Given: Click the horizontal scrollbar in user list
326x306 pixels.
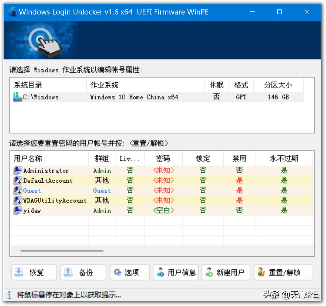Looking at the screenshot, I should pyautogui.click(x=62, y=251).
